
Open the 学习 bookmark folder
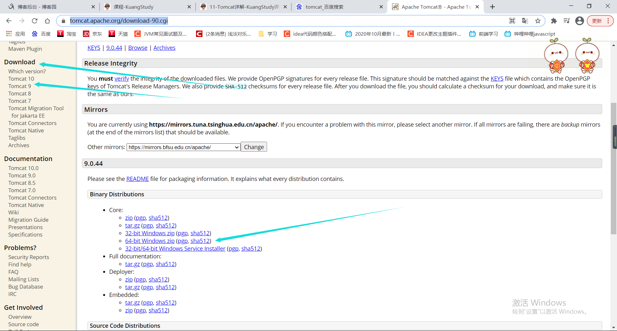pyautogui.click(x=268, y=34)
